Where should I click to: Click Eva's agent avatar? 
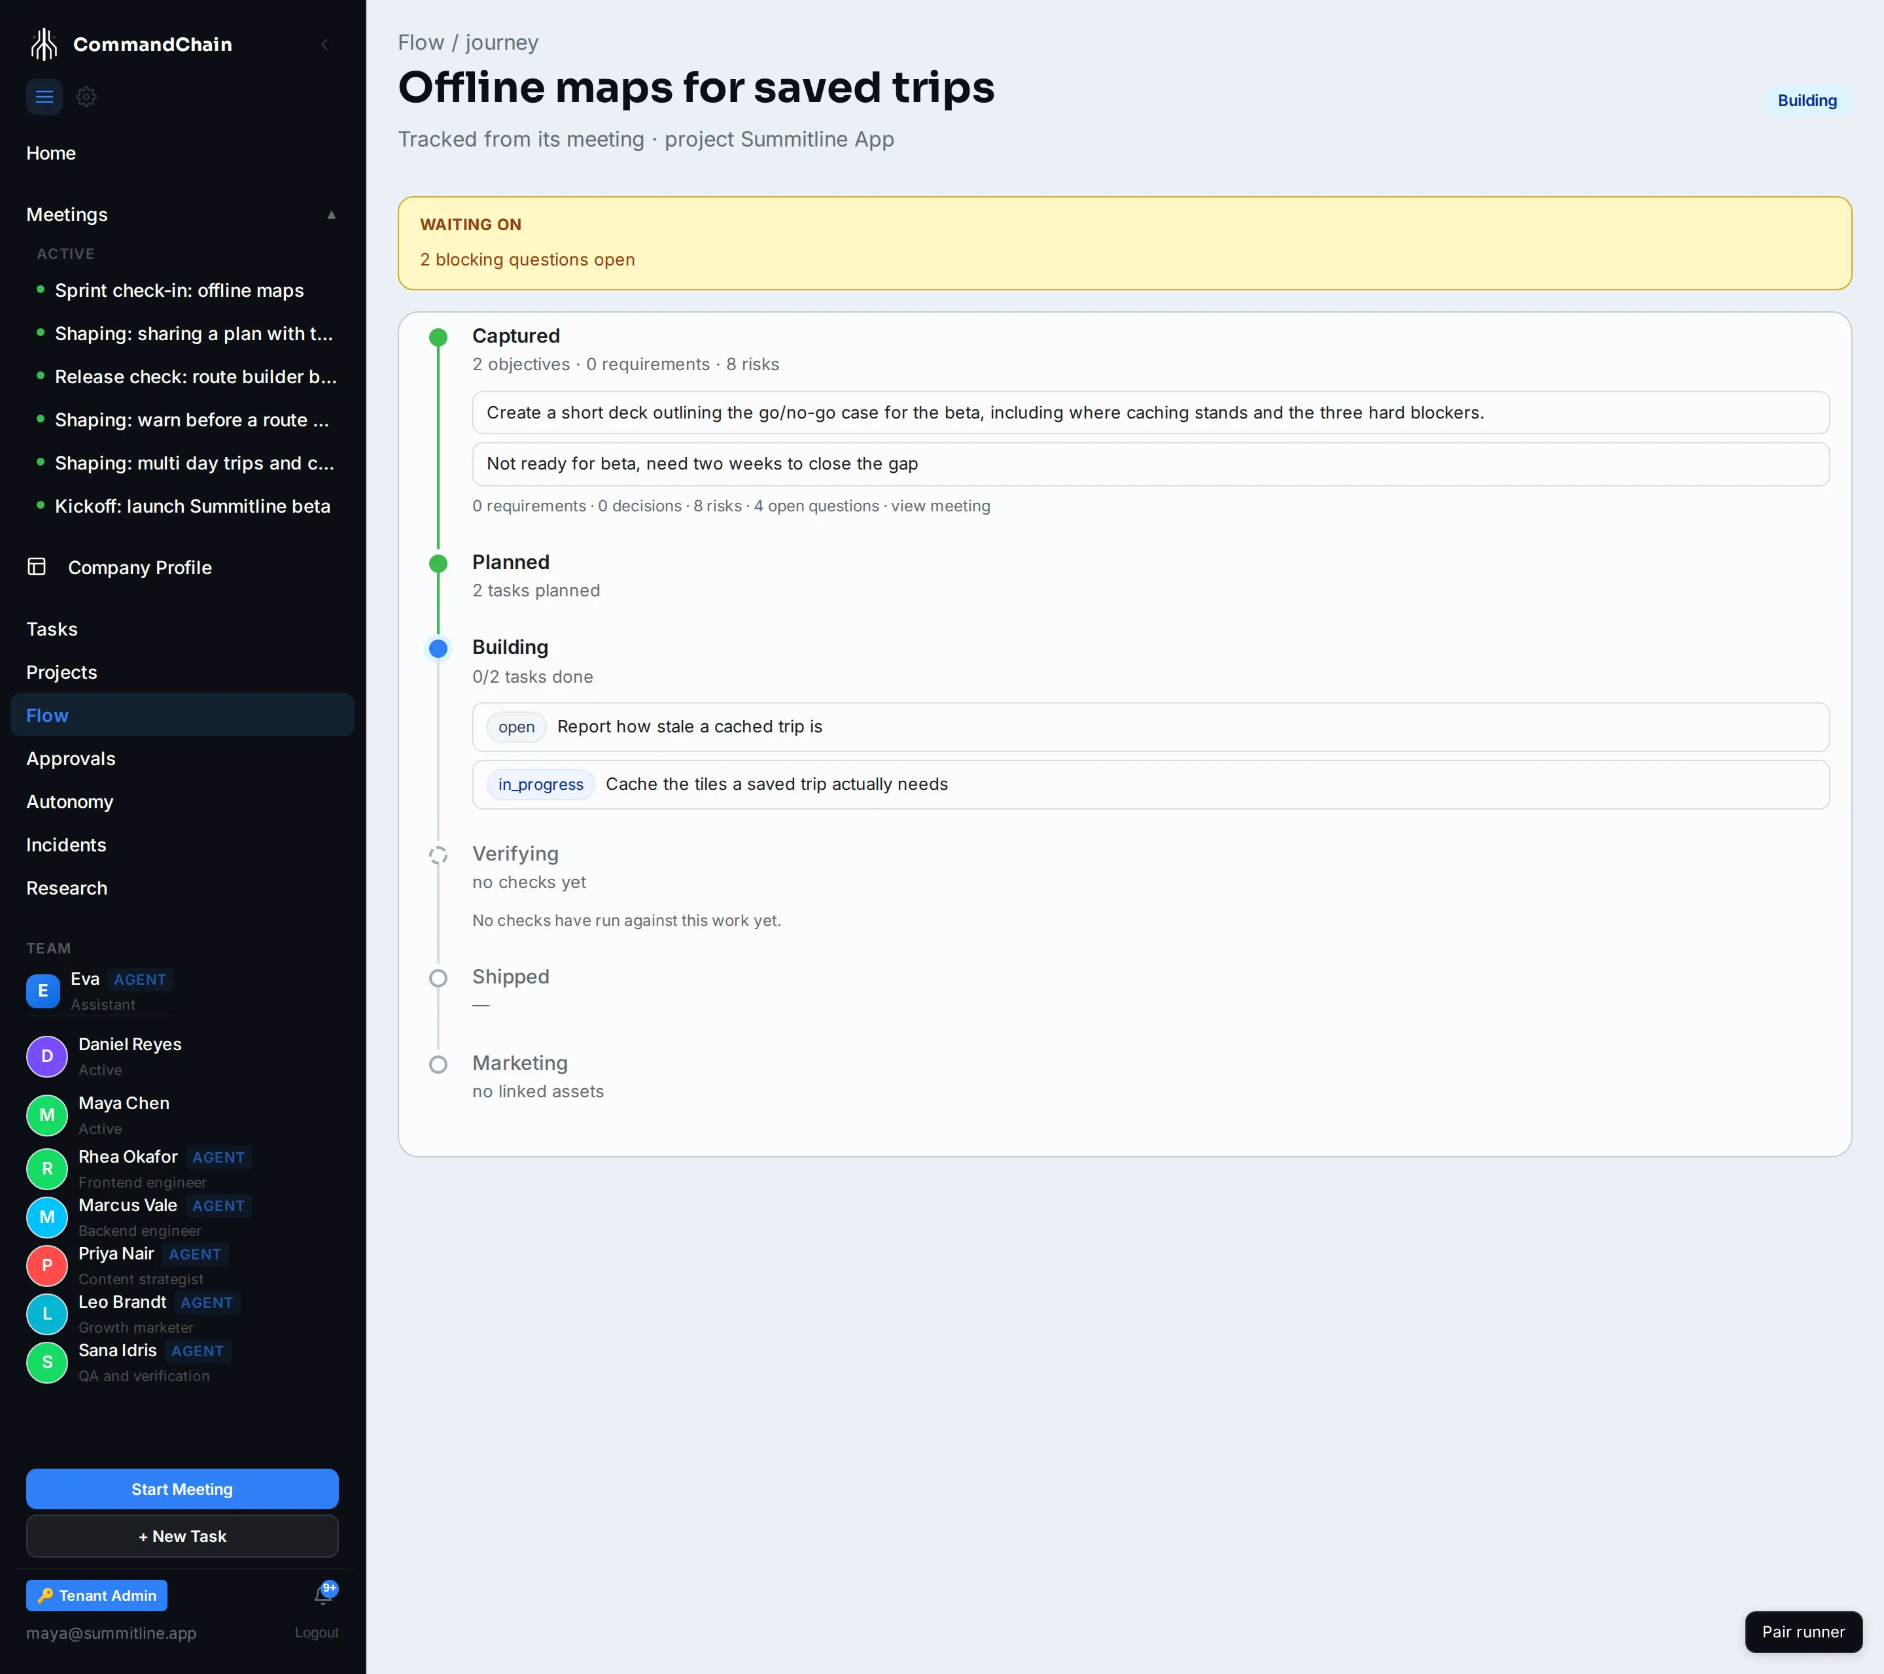click(x=43, y=991)
